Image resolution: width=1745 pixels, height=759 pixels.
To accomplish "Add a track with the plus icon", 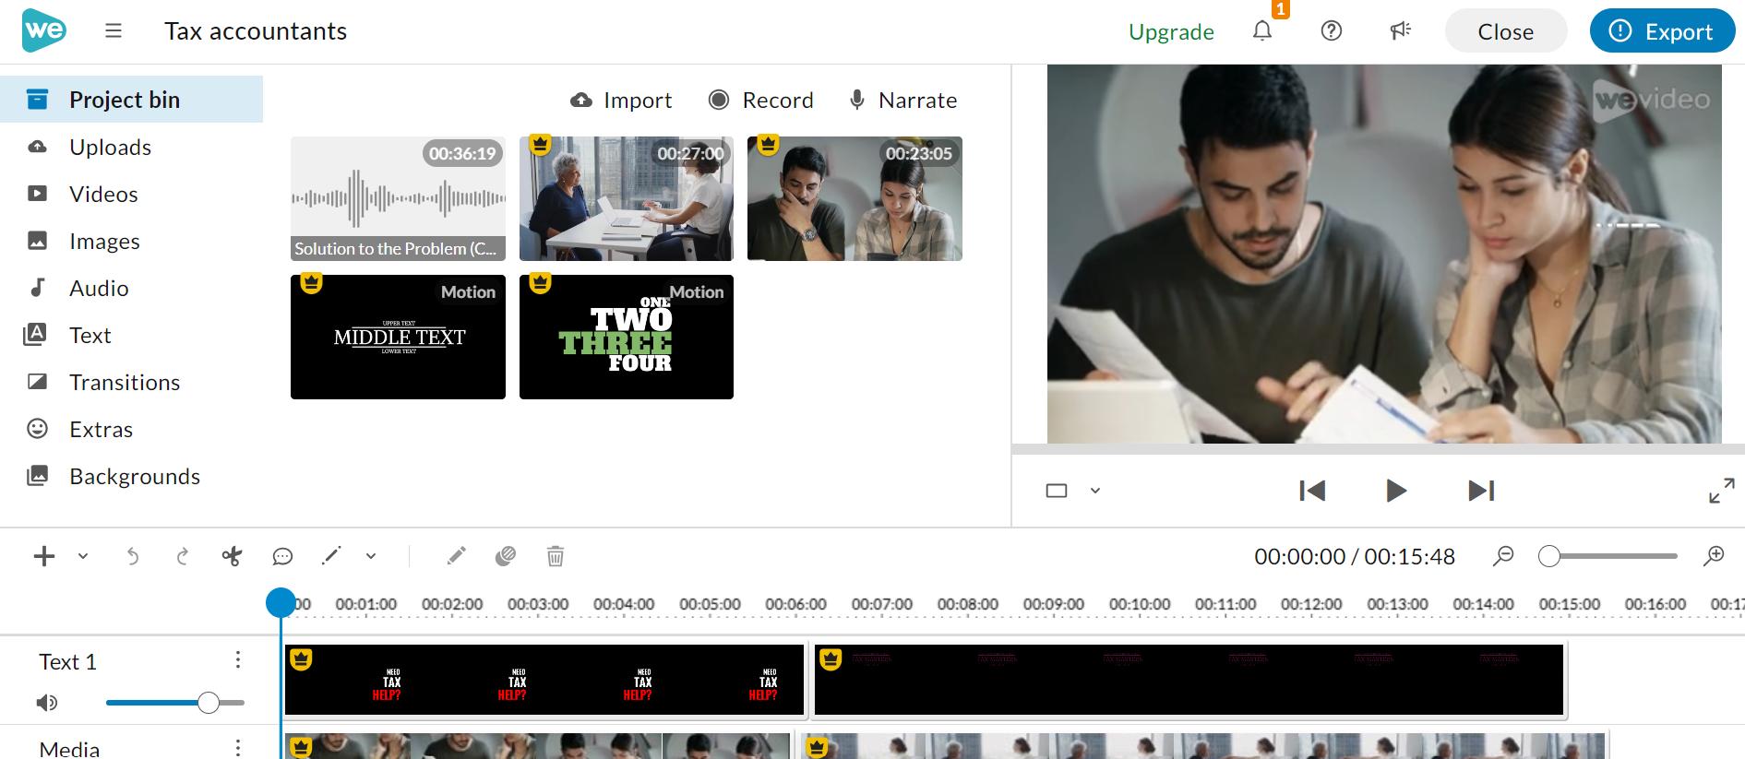I will pos(43,556).
